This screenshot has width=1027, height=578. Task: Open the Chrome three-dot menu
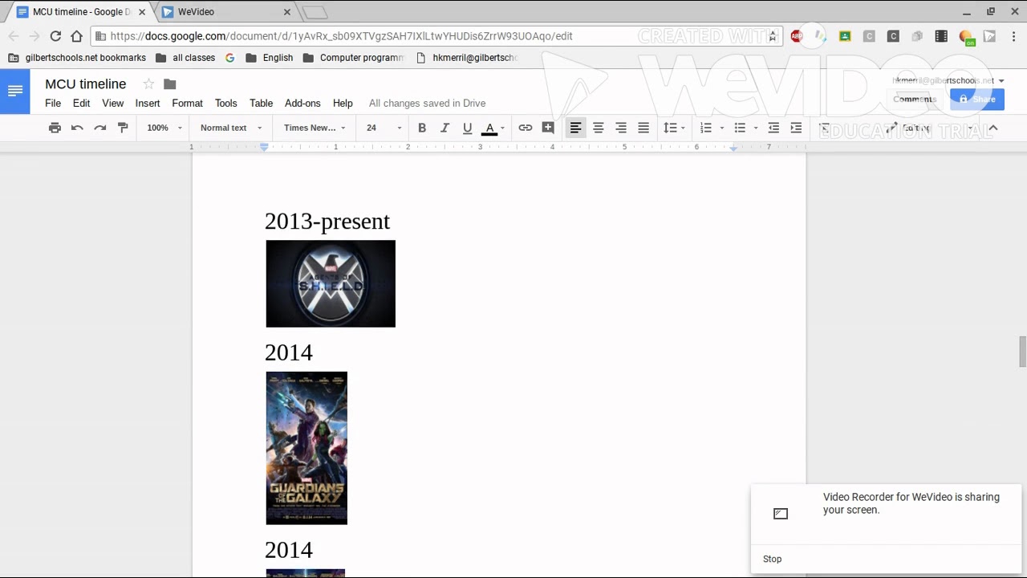coord(1013,36)
